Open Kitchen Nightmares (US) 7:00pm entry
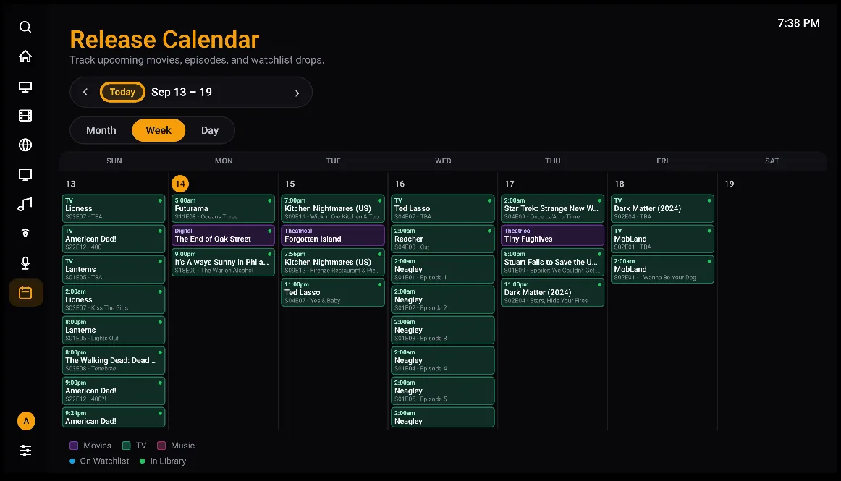The image size is (841, 481). click(333, 208)
